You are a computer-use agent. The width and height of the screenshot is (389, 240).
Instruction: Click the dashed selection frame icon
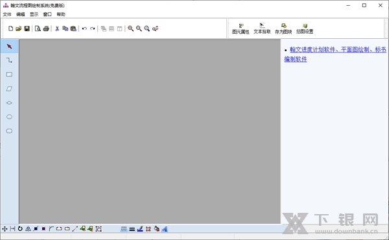99,229
